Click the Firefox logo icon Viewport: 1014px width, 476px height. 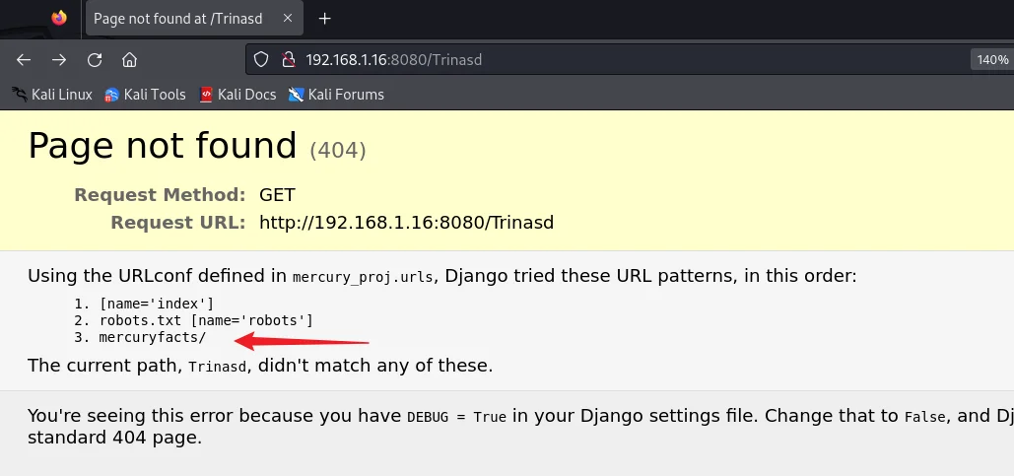coord(59,18)
